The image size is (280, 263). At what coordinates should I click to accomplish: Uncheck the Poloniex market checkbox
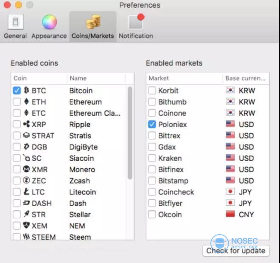152,124
